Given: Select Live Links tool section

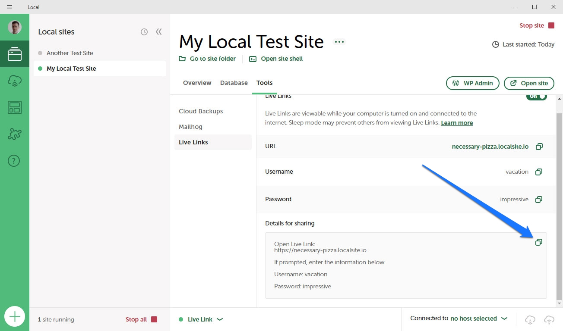Looking at the screenshot, I should 213,142.
